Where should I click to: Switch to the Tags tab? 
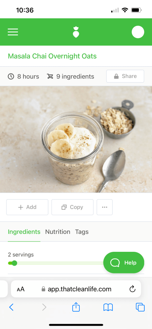pos(82,232)
